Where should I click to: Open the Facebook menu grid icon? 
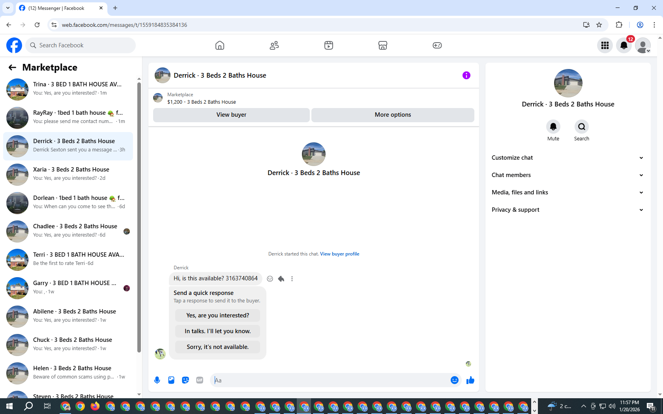pyautogui.click(x=605, y=45)
